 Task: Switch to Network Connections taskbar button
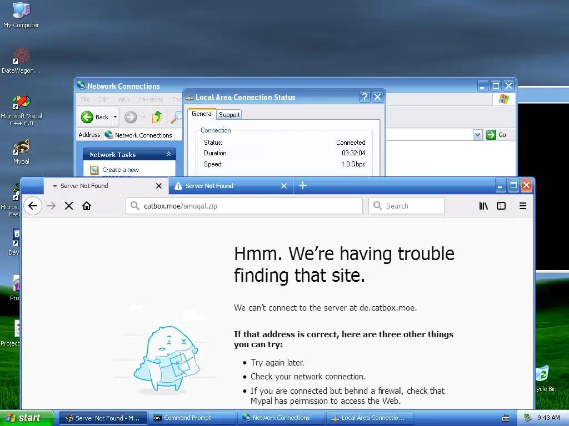(x=281, y=418)
